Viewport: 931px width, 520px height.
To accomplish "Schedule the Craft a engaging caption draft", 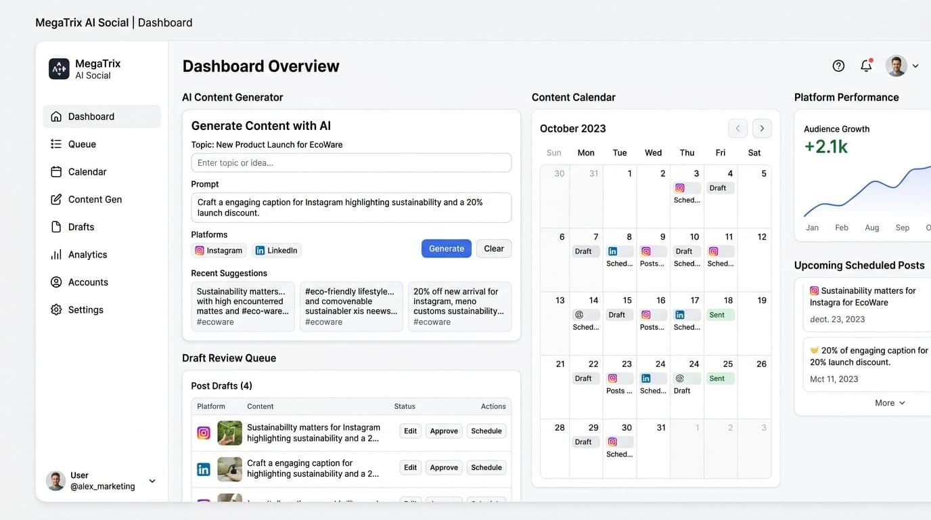I will 486,467.
